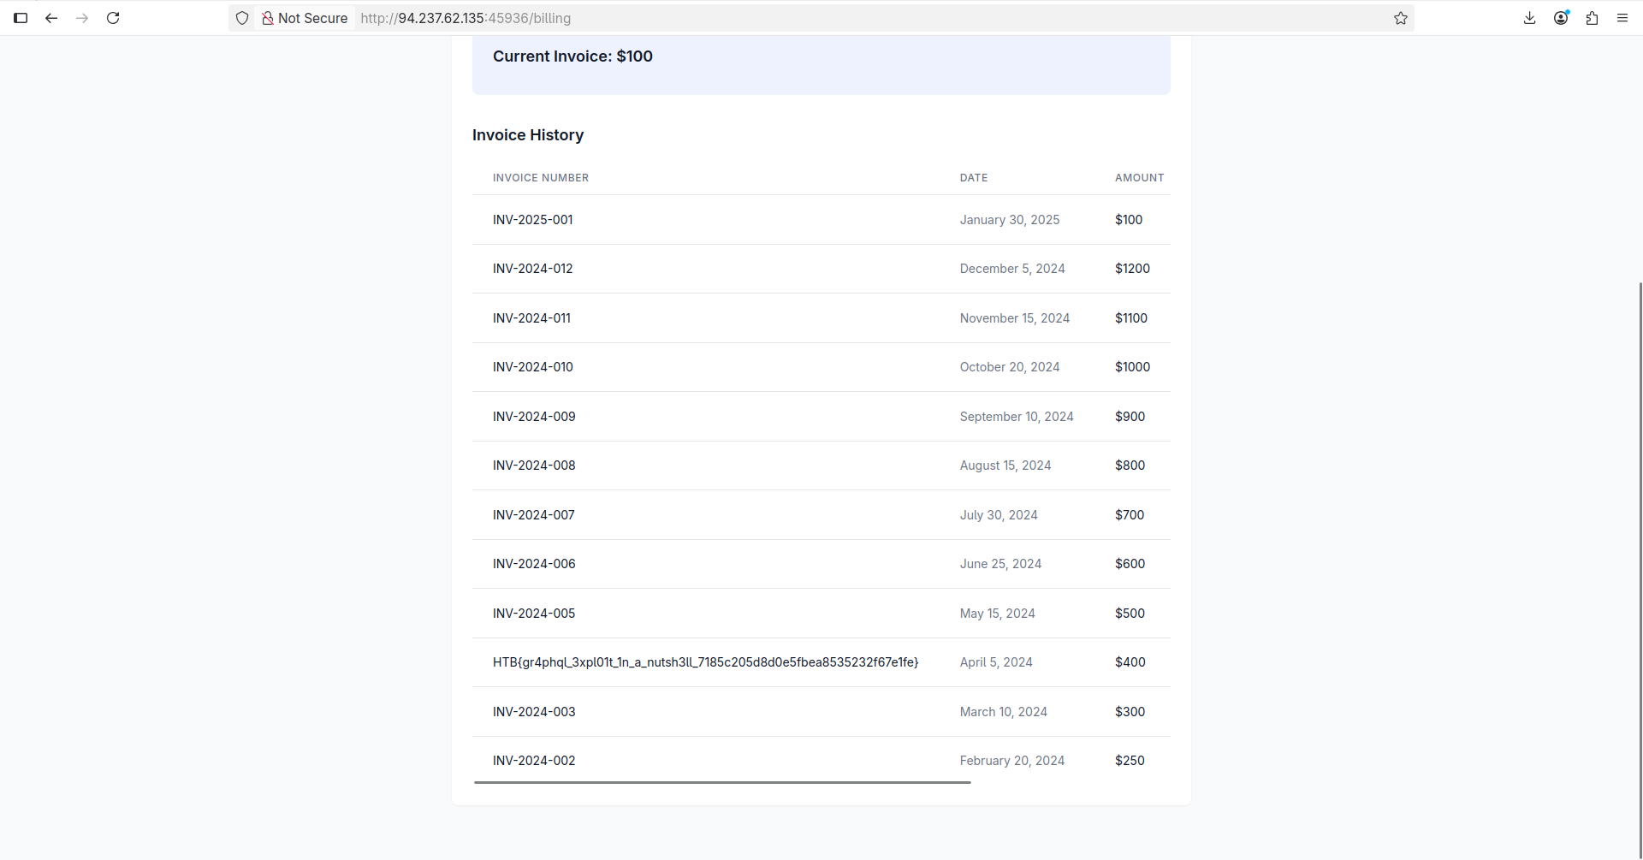Click the $1000 amount

point(1132,367)
